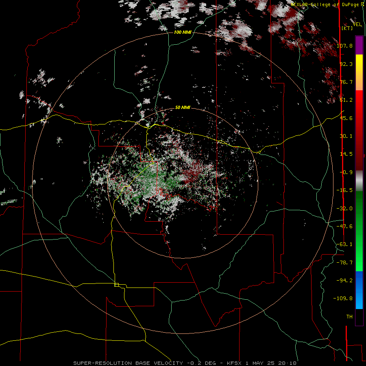This screenshot has height=366, width=366.
Task: Select the 107.8 velocity scale value
Action: [344, 46]
